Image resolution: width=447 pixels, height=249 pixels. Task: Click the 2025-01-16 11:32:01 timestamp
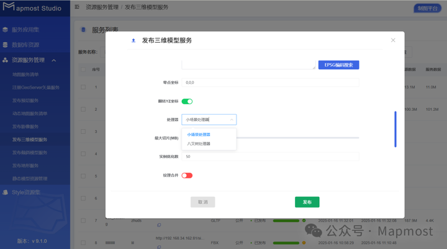tap(336, 221)
